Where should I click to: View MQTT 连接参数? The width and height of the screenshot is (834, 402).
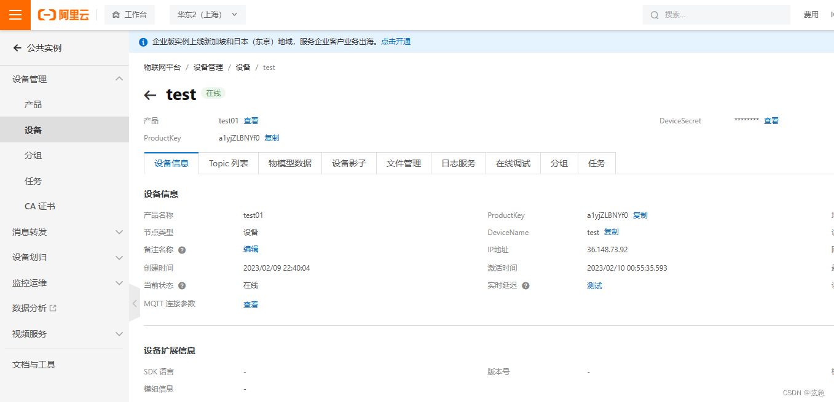(x=251, y=305)
